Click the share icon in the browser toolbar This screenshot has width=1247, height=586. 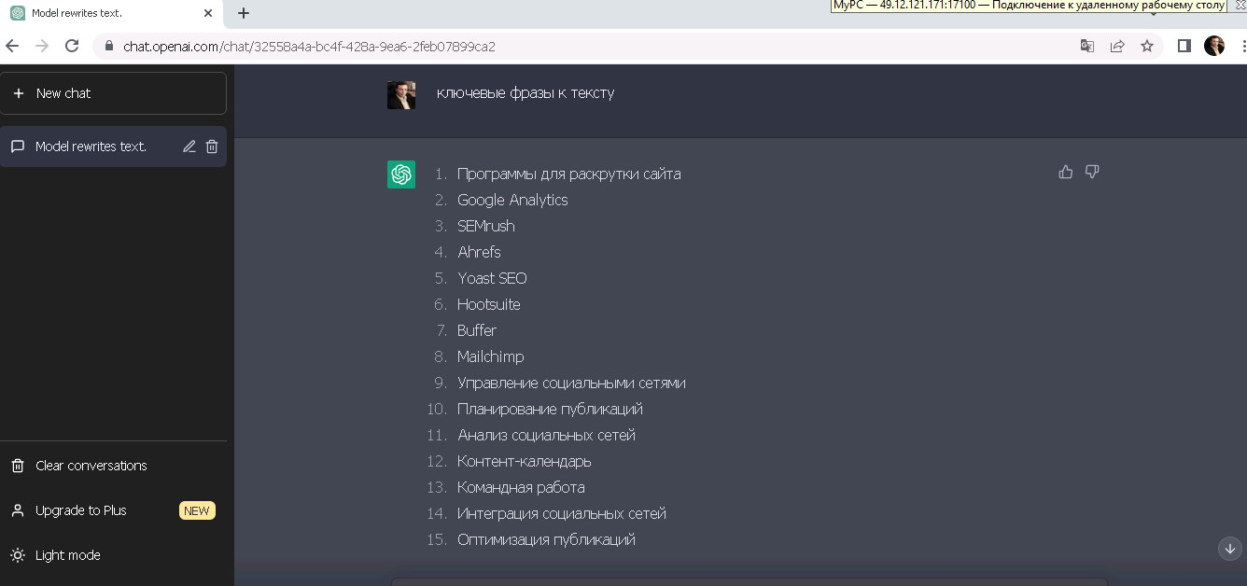click(x=1117, y=45)
